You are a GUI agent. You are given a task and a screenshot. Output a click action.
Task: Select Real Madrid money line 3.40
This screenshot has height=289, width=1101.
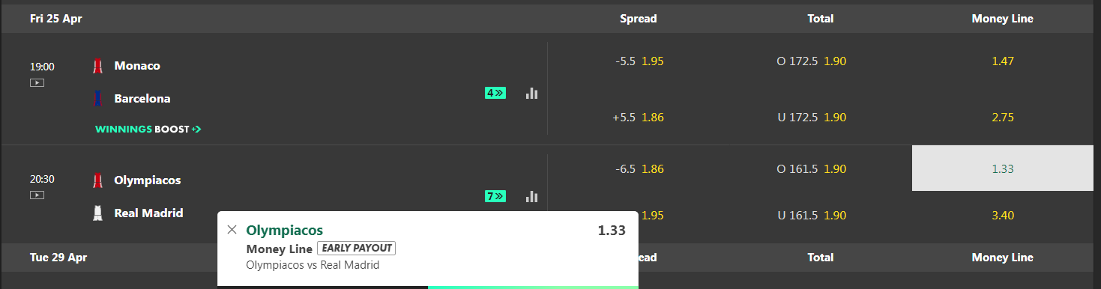(1002, 216)
